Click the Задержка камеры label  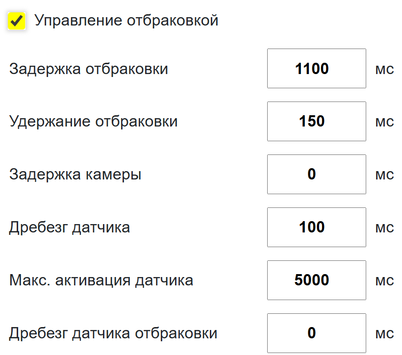point(75,175)
